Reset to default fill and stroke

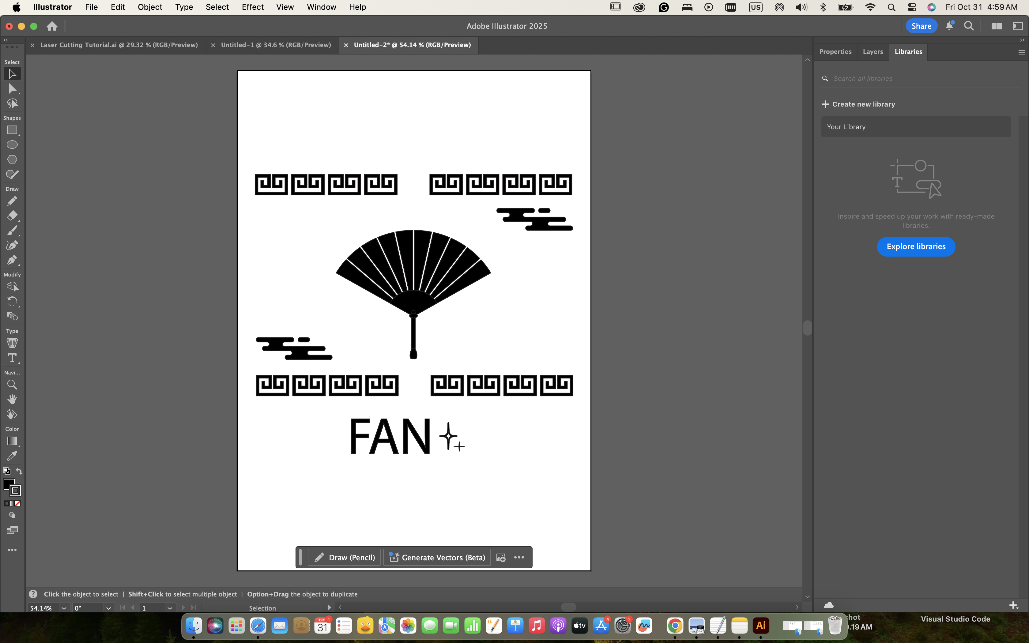pos(6,471)
